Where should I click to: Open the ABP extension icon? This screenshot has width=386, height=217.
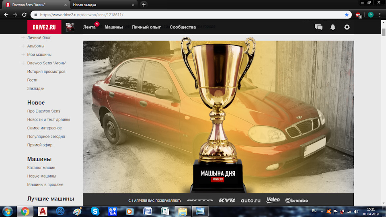click(358, 15)
